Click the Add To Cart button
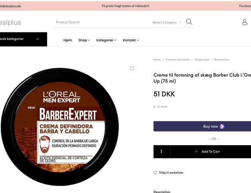 pos(210,152)
